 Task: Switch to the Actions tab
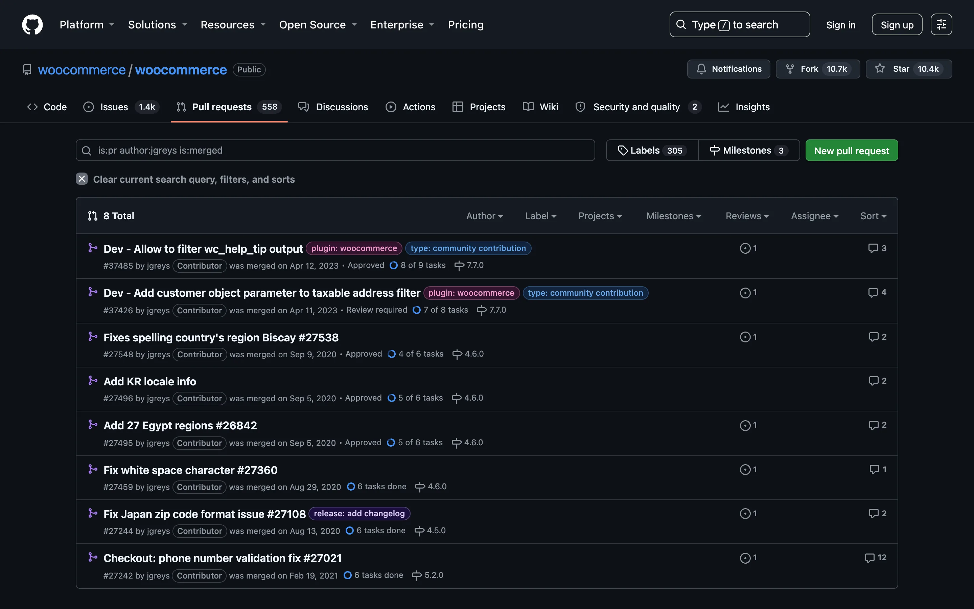click(x=410, y=107)
